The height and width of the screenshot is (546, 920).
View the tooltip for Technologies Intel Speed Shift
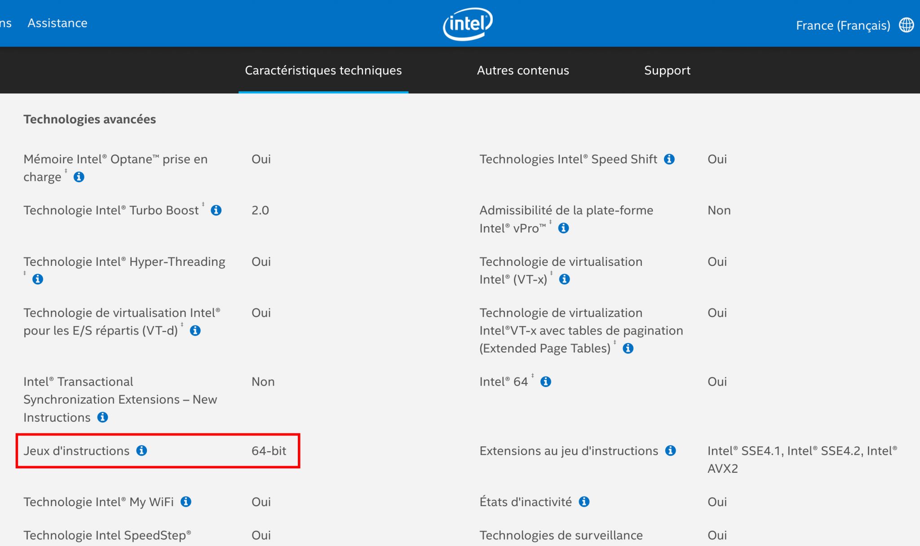[670, 159]
